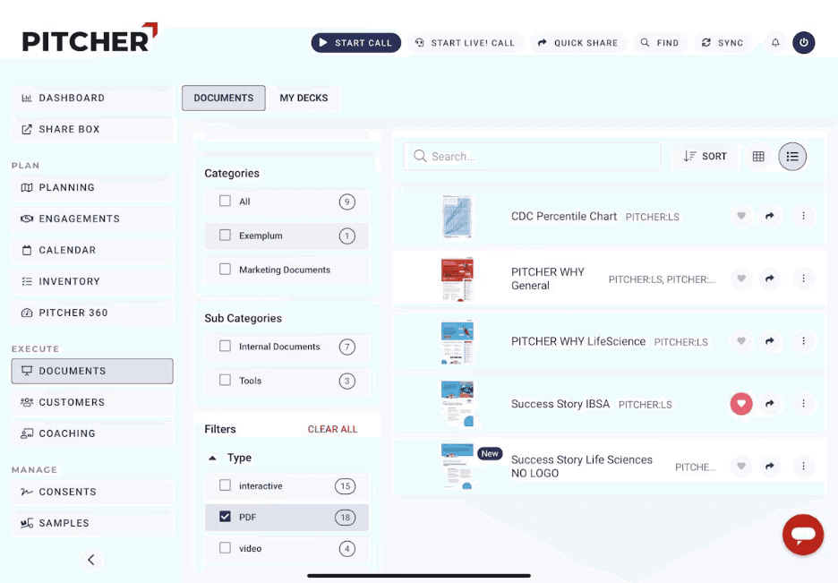838x583 pixels.
Task: Open INVENTORY in the sidebar
Action: click(92, 281)
